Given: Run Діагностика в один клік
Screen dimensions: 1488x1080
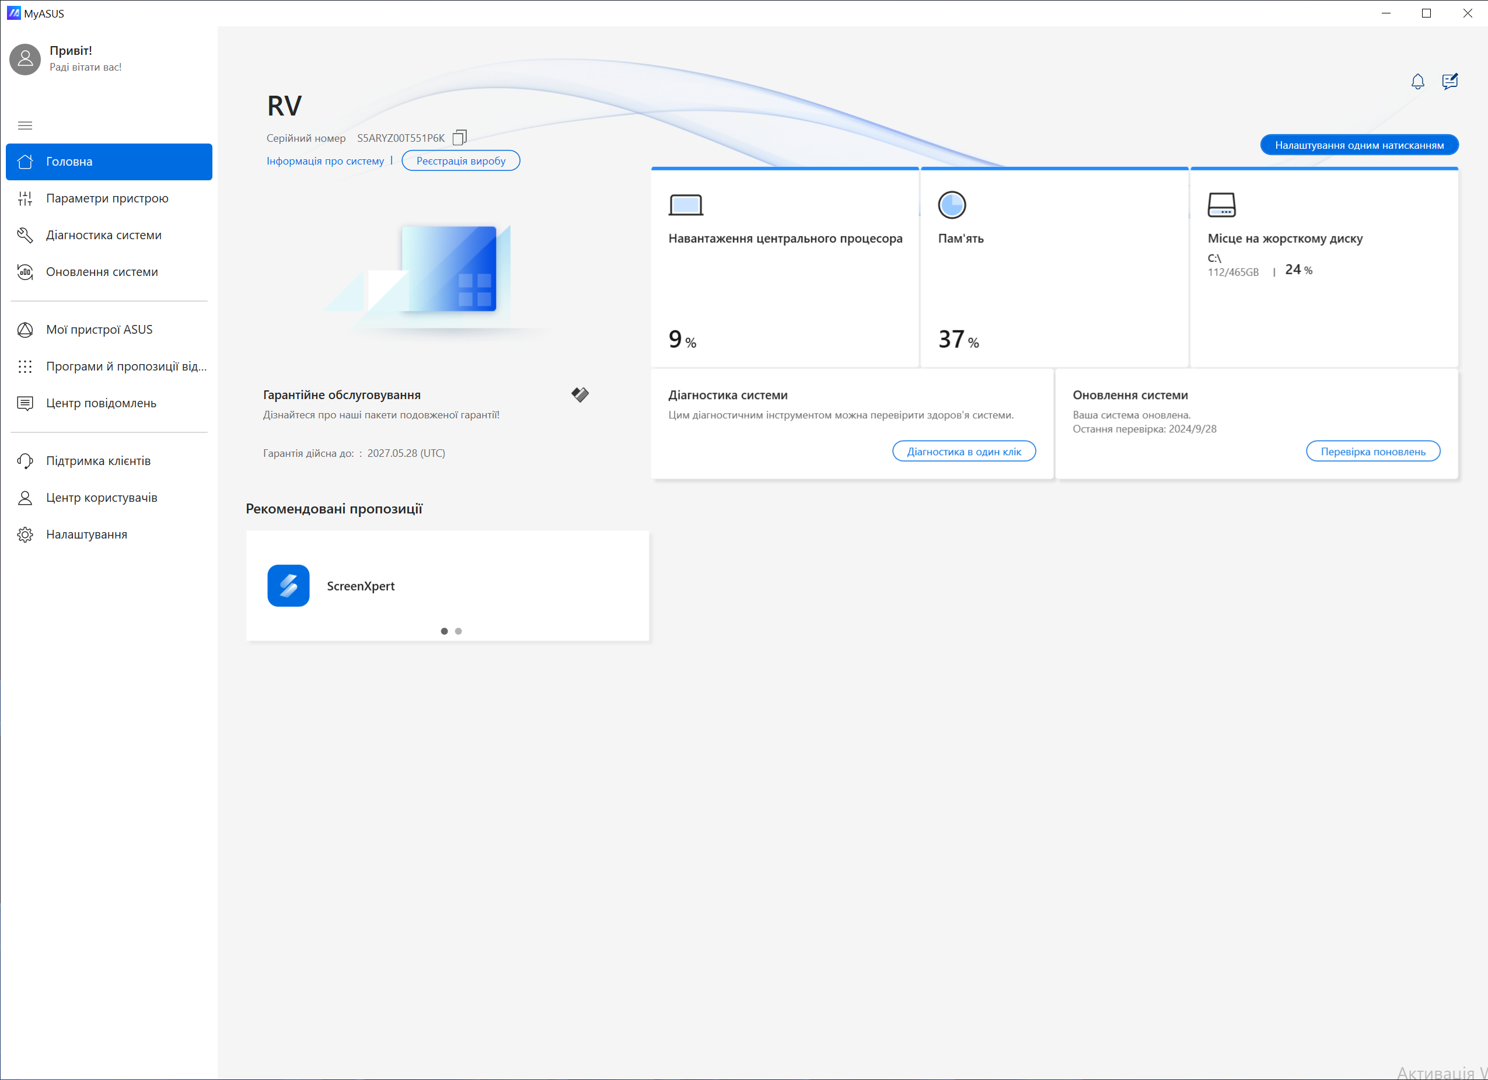Looking at the screenshot, I should coord(963,452).
